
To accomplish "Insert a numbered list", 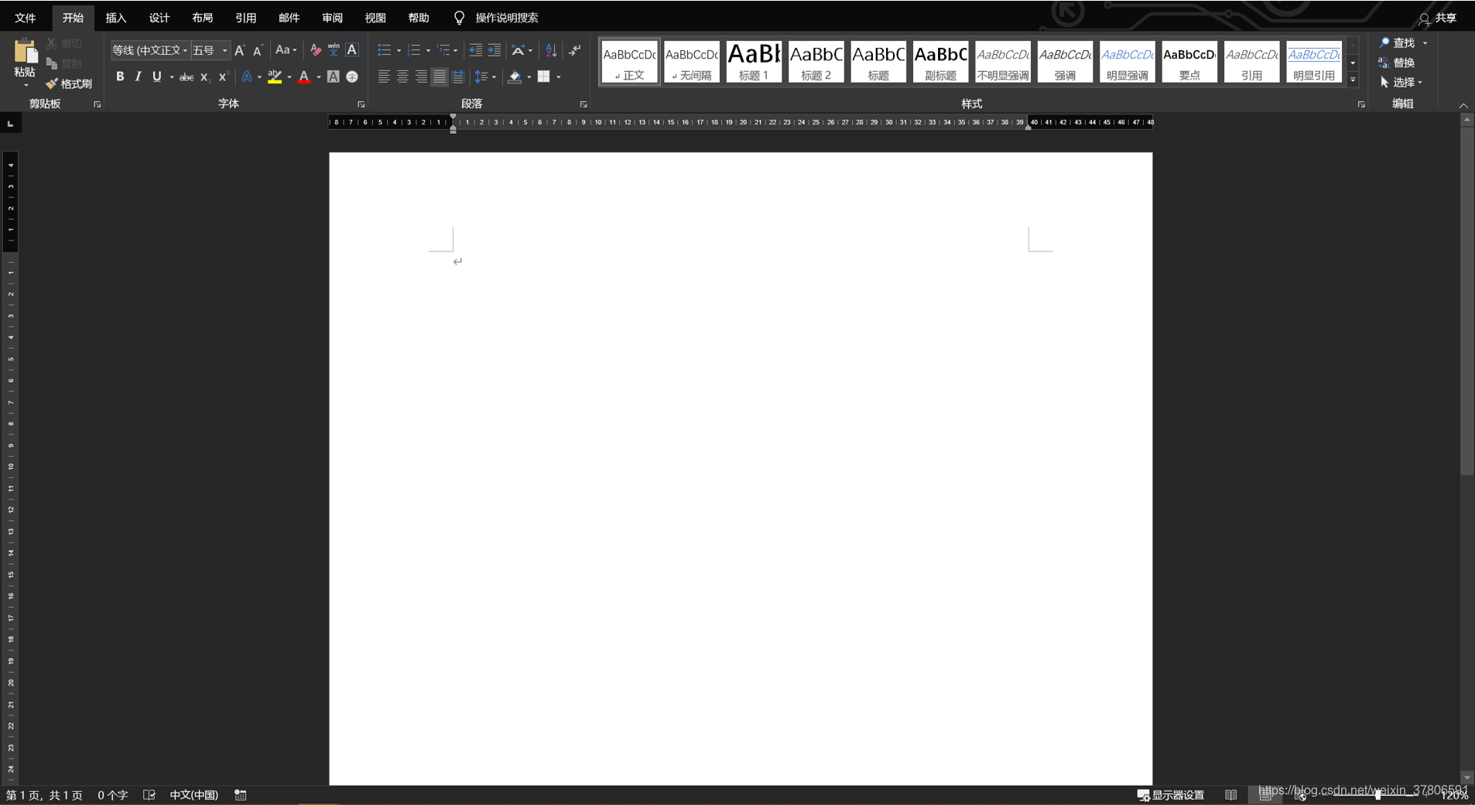I will pos(414,50).
